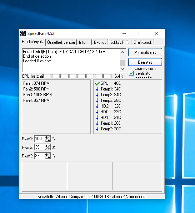The image size is (195, 213).
Task: Toggle the Automatikus ventillátor sebesség checkbox
Action: [131, 73]
